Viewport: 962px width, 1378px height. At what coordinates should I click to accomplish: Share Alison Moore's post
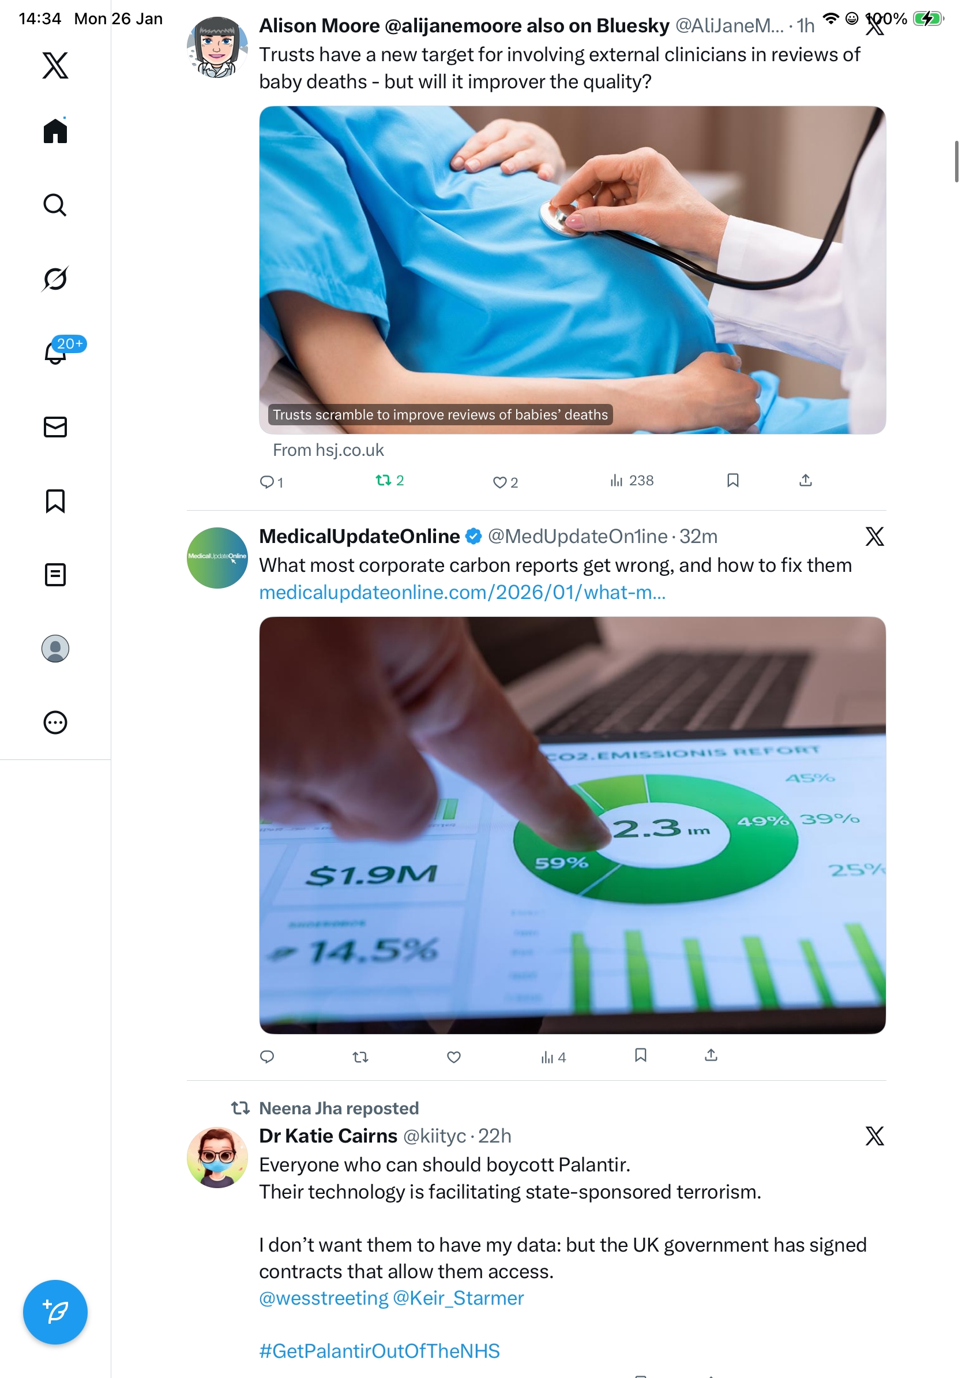click(806, 480)
